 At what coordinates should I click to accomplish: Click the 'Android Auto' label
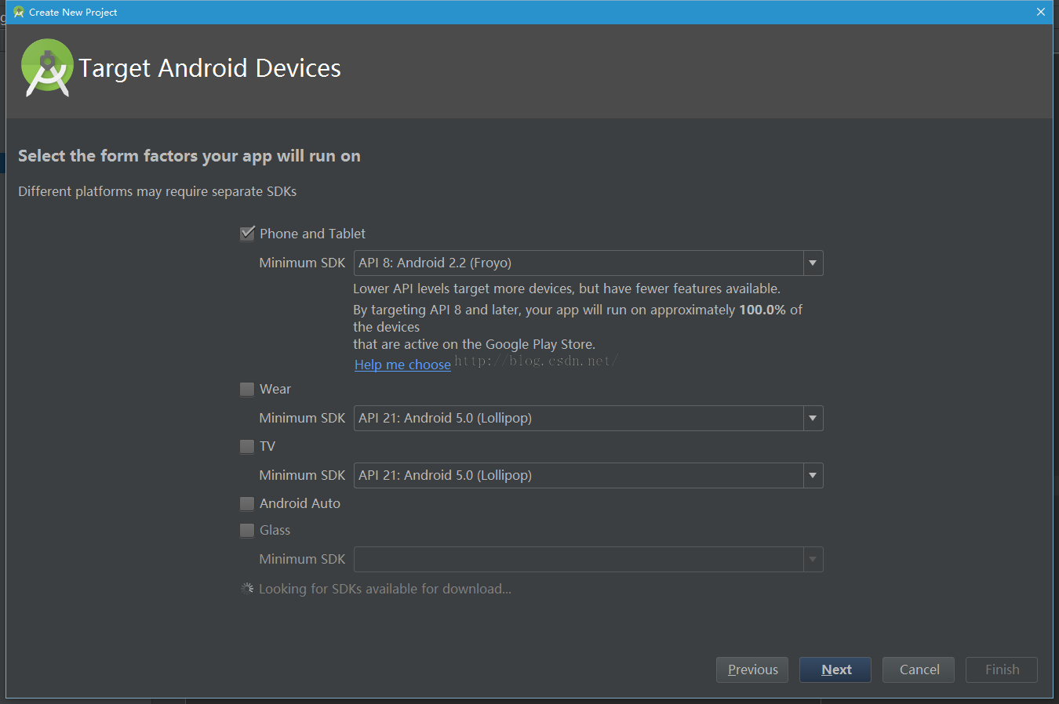tap(300, 503)
